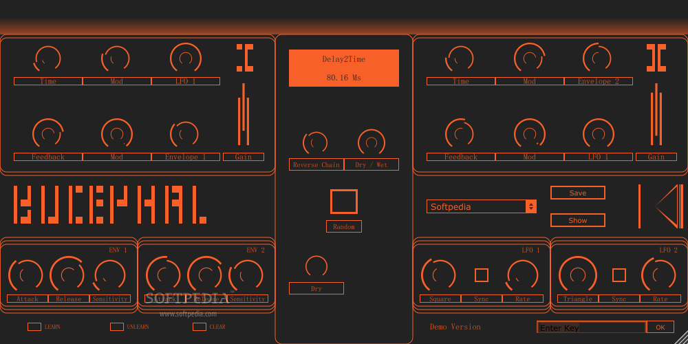
Task: Click the right delay Time knob
Action: [460, 58]
